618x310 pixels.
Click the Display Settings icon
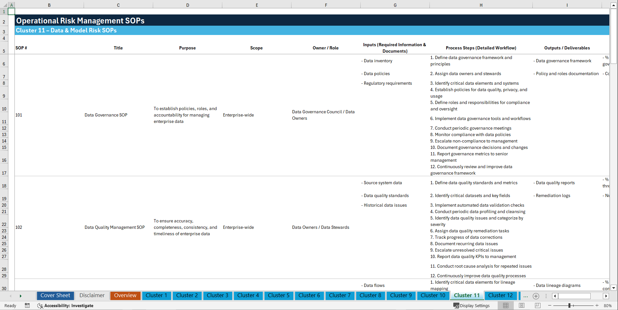[456, 306]
